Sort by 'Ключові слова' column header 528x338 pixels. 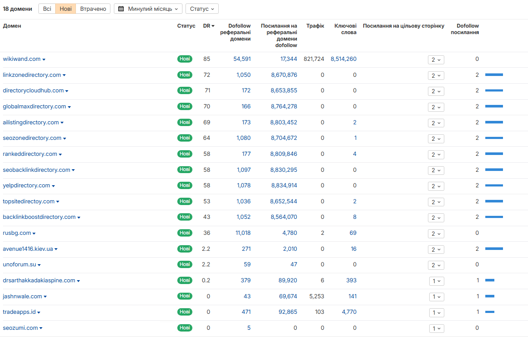click(346, 29)
